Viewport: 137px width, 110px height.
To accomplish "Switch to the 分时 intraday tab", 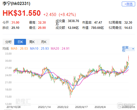I will pyautogui.click(x=8, y=42).
